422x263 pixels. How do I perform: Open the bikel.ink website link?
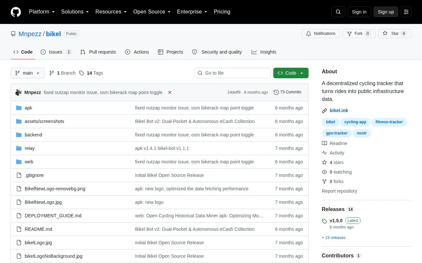click(339, 110)
